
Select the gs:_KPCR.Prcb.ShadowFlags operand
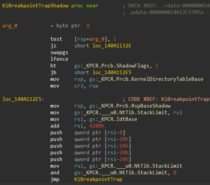coord(113,66)
